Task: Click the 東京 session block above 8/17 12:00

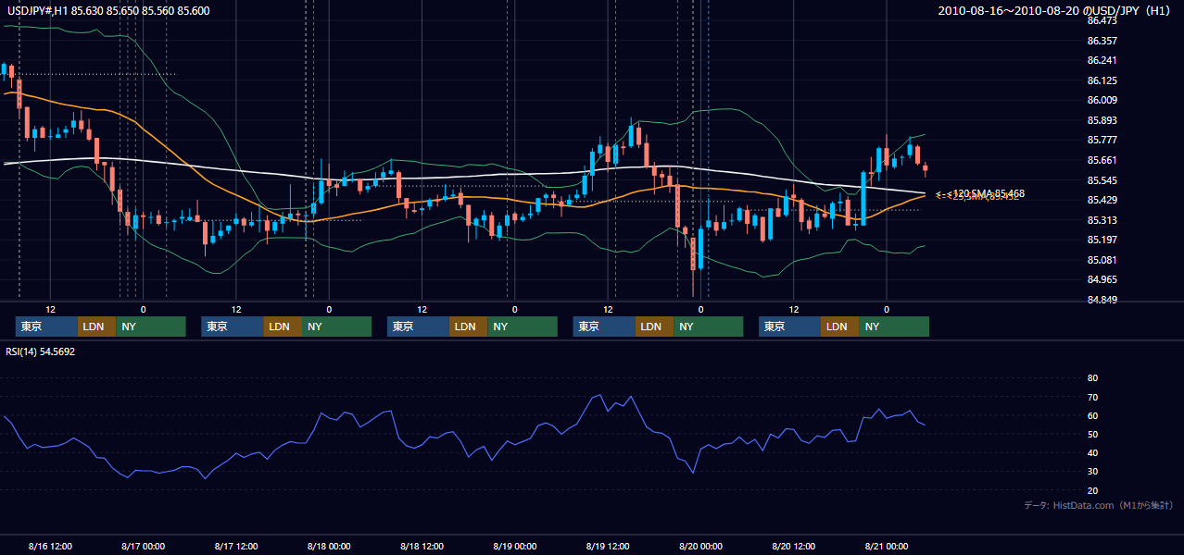Action: pyautogui.click(x=233, y=327)
